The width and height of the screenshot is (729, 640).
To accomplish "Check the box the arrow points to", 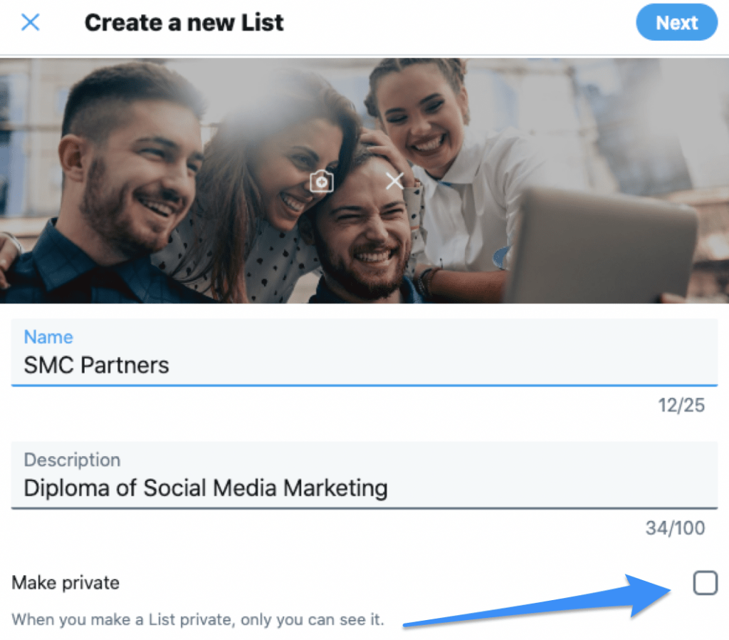I will click(704, 582).
